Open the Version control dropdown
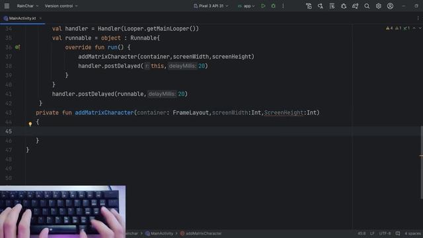 (x=61, y=6)
